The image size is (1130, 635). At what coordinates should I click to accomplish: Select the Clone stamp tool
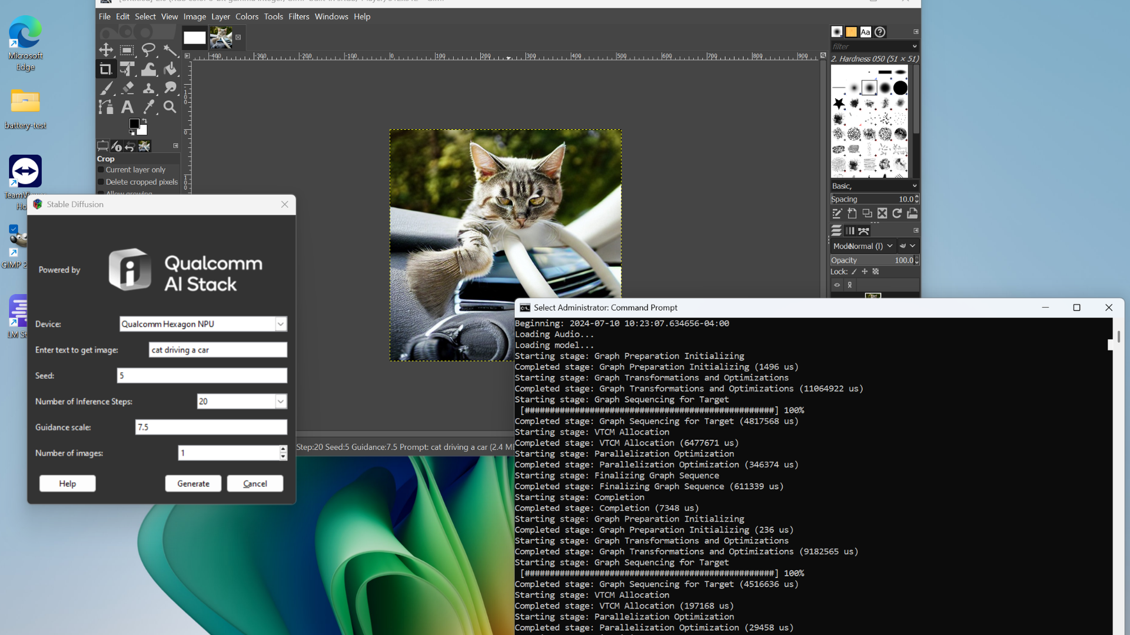[149, 88]
